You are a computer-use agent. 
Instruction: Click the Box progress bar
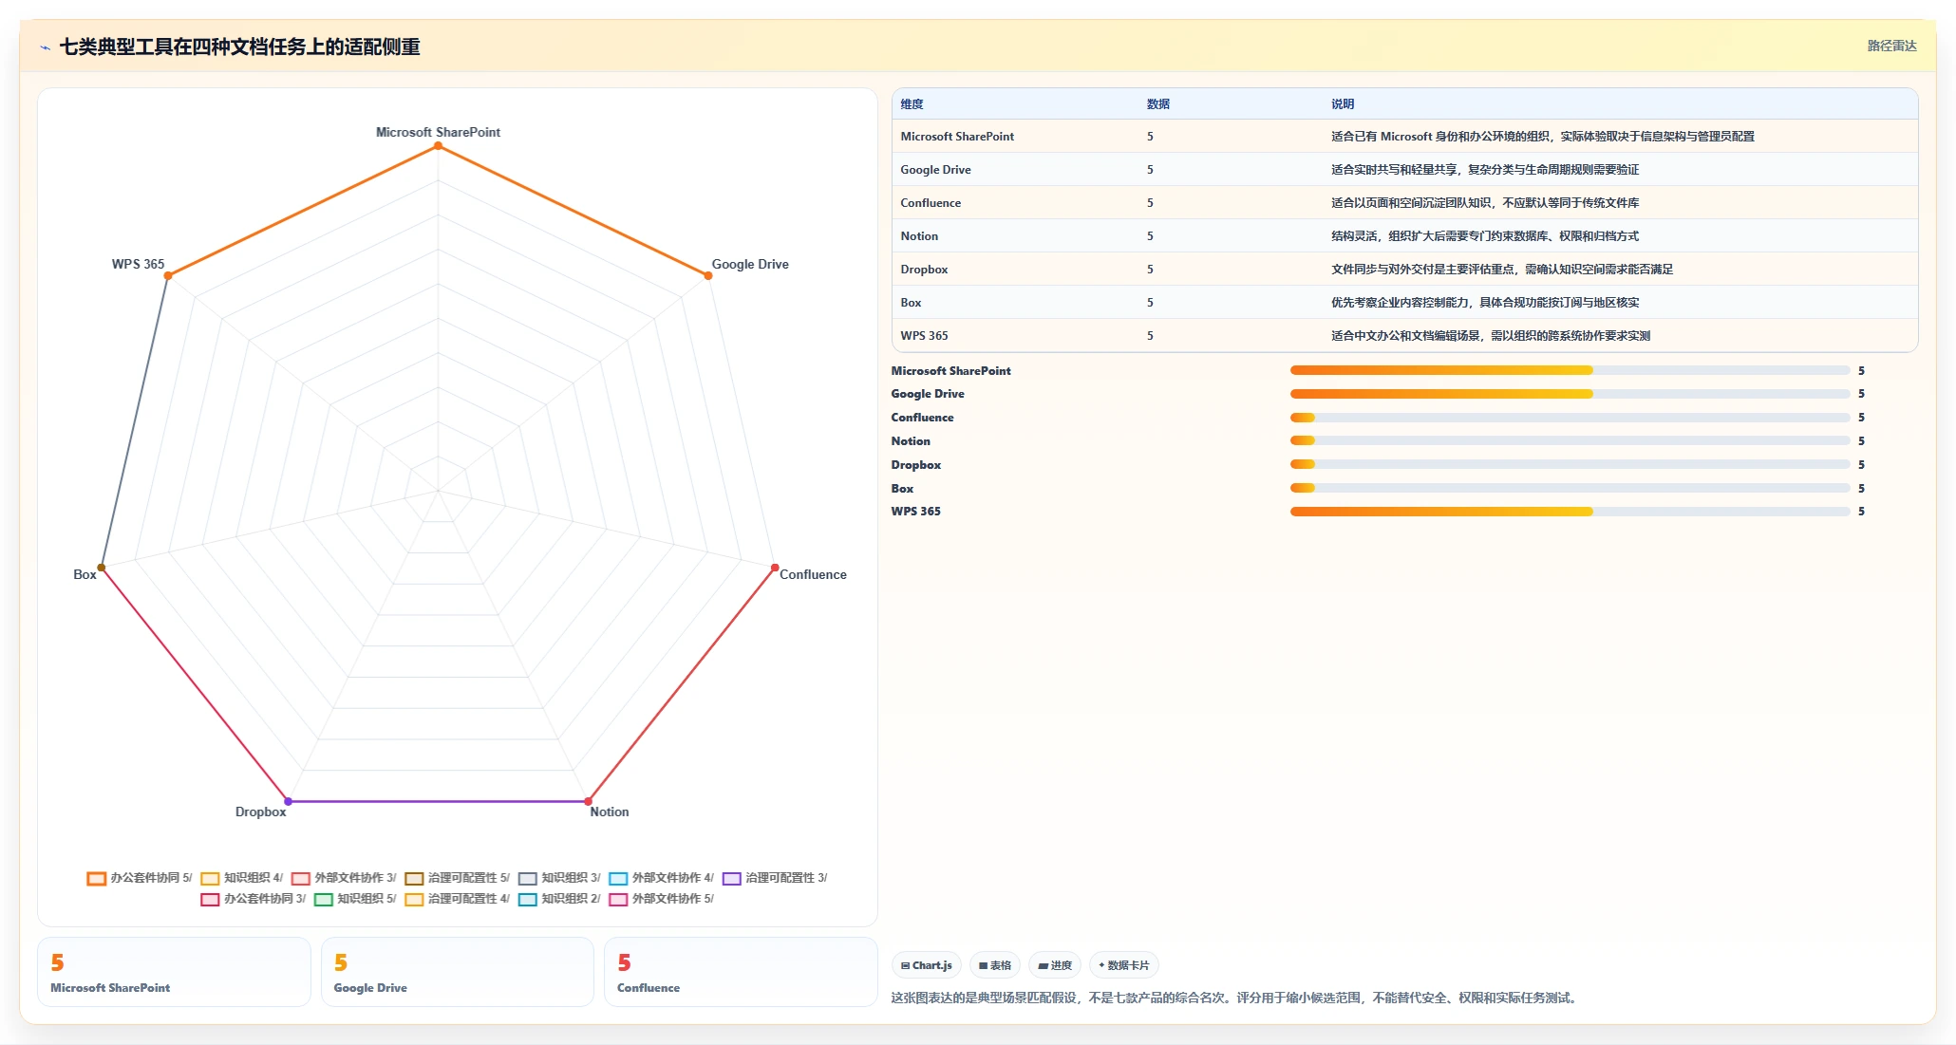pos(1570,488)
